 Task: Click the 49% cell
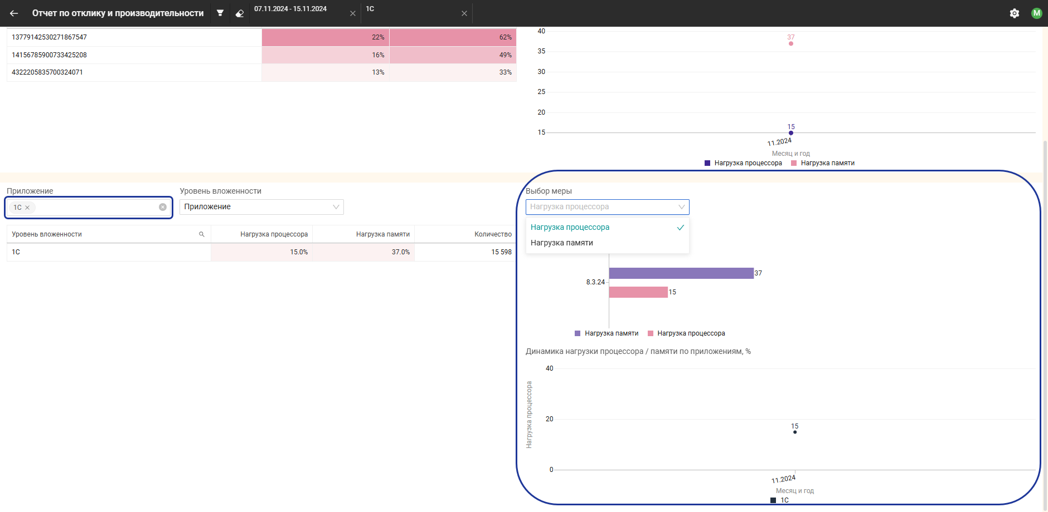[x=453, y=55]
